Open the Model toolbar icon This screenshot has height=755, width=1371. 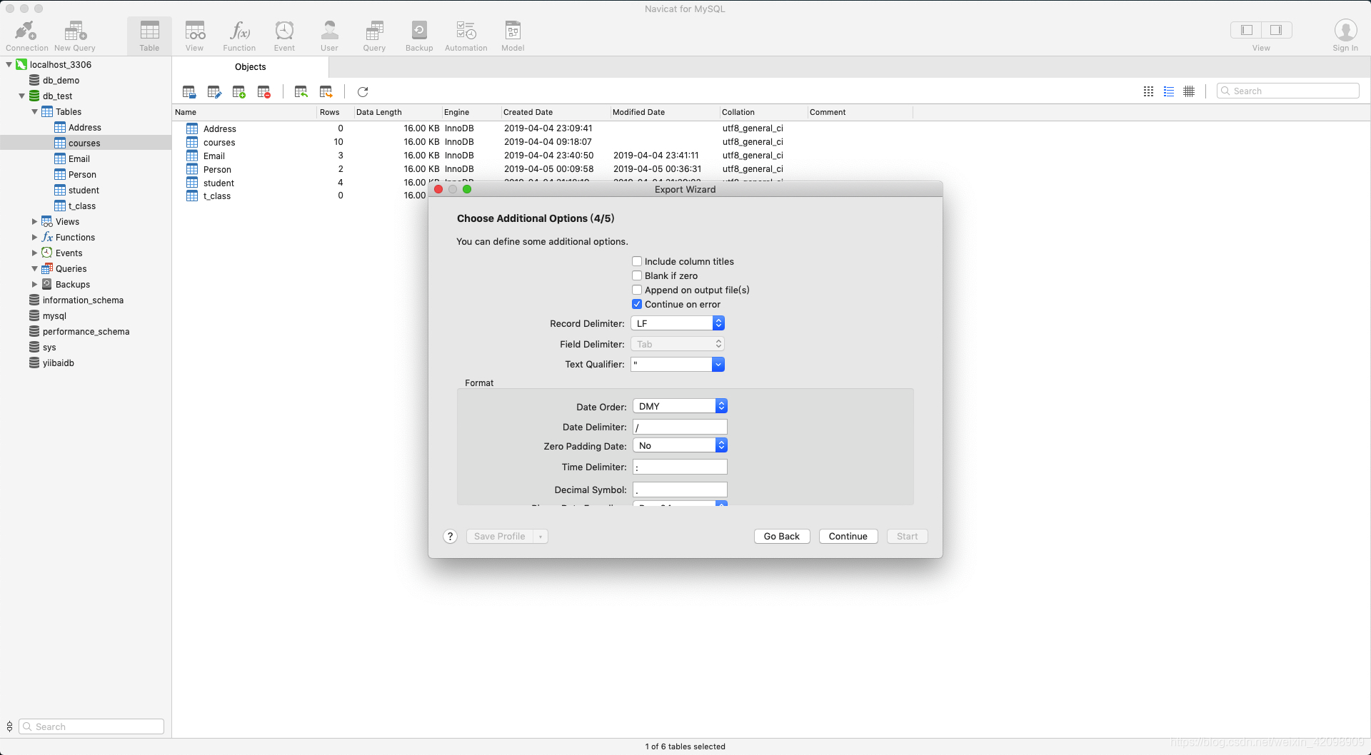click(x=513, y=36)
